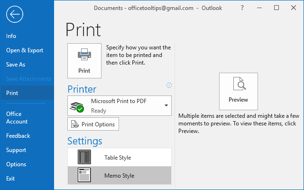Choose Save As in sidebar
This screenshot has width=304, height=190.
pyautogui.click(x=16, y=65)
